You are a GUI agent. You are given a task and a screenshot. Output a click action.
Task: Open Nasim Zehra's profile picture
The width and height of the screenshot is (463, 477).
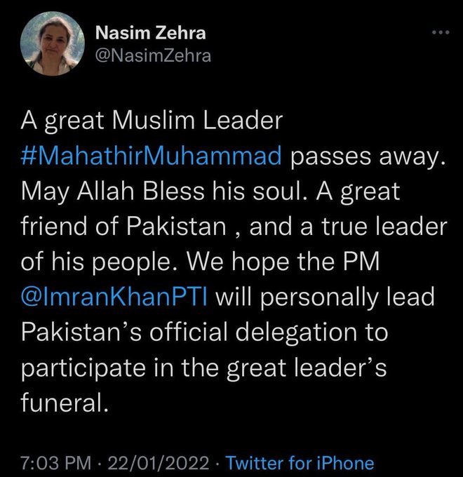pyautogui.click(x=53, y=43)
